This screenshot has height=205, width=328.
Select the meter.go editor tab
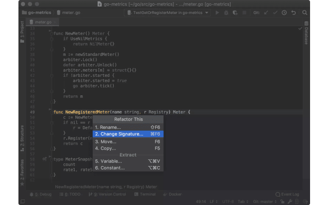tap(43, 22)
